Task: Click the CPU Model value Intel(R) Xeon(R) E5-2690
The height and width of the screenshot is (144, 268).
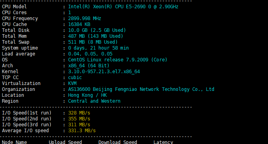Action: (x=123, y=7)
